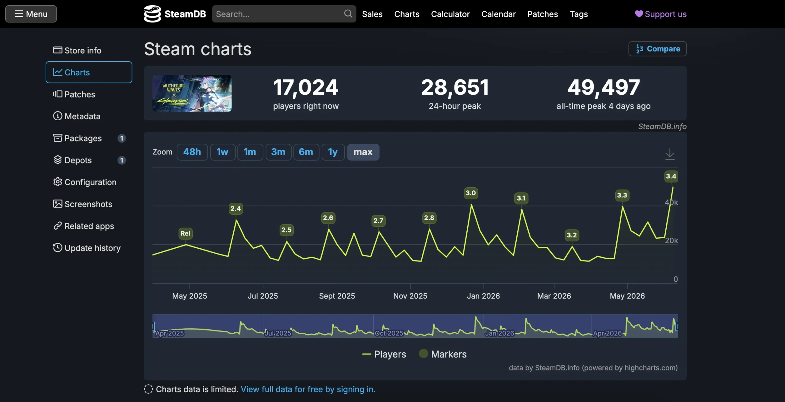Toggle the Markers legend series
This screenshot has width=785, height=402.
click(x=443, y=354)
